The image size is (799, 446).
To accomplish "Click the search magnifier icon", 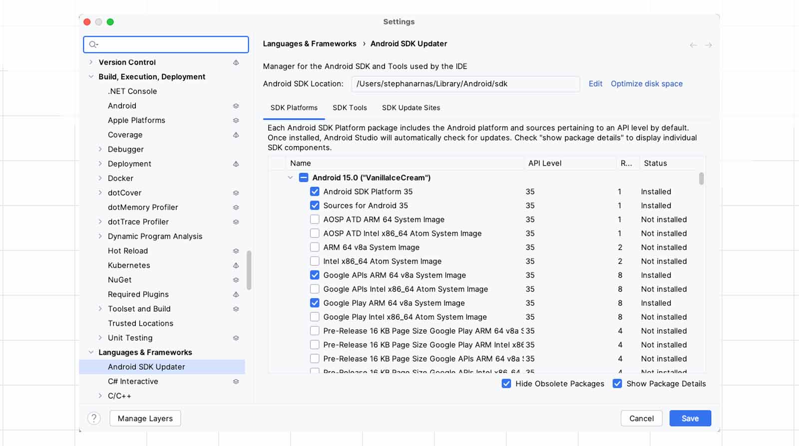I will 93,44.
